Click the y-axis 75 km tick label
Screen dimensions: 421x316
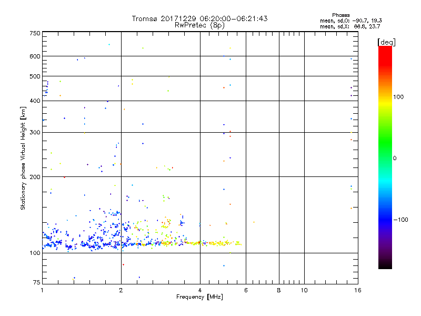tap(37, 282)
